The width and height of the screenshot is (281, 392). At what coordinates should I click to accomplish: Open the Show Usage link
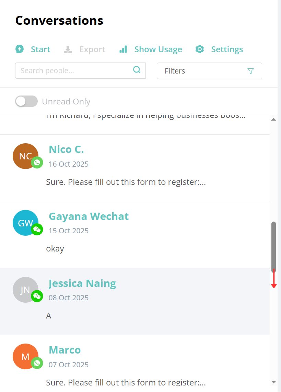point(158,49)
